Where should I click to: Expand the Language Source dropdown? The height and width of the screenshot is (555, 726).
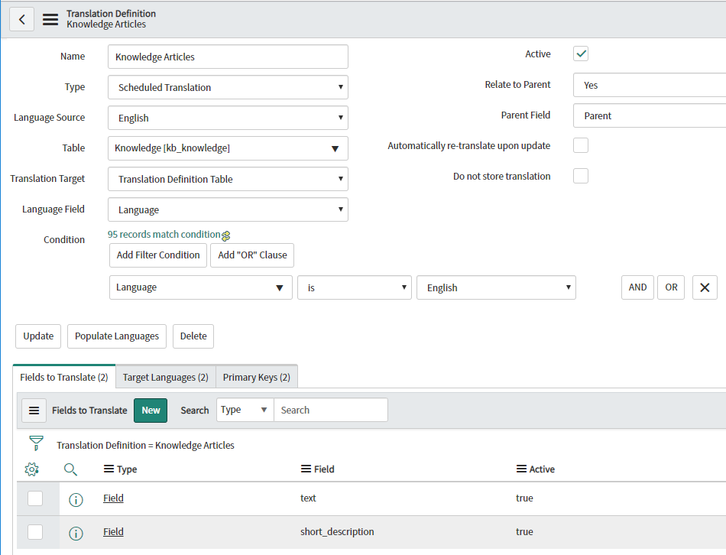click(228, 118)
